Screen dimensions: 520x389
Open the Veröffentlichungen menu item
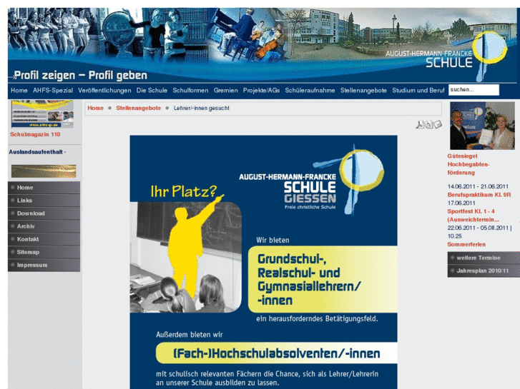(104, 90)
